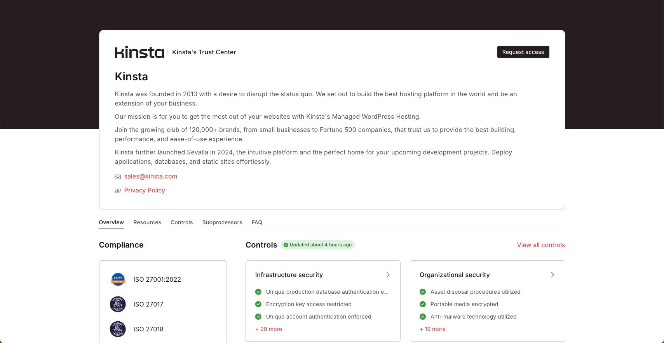Show 29 more infrastructure security controls
This screenshot has width=664, height=343.
(268, 329)
